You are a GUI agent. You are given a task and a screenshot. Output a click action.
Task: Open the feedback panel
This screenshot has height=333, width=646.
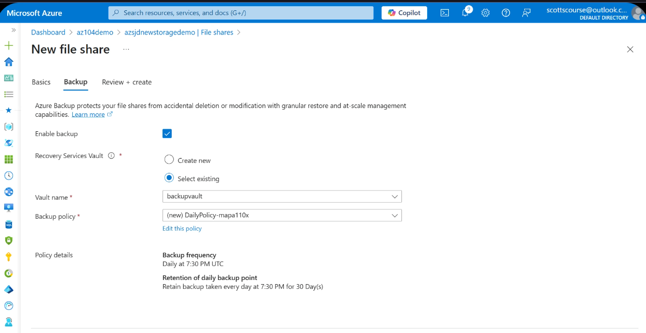tap(526, 13)
